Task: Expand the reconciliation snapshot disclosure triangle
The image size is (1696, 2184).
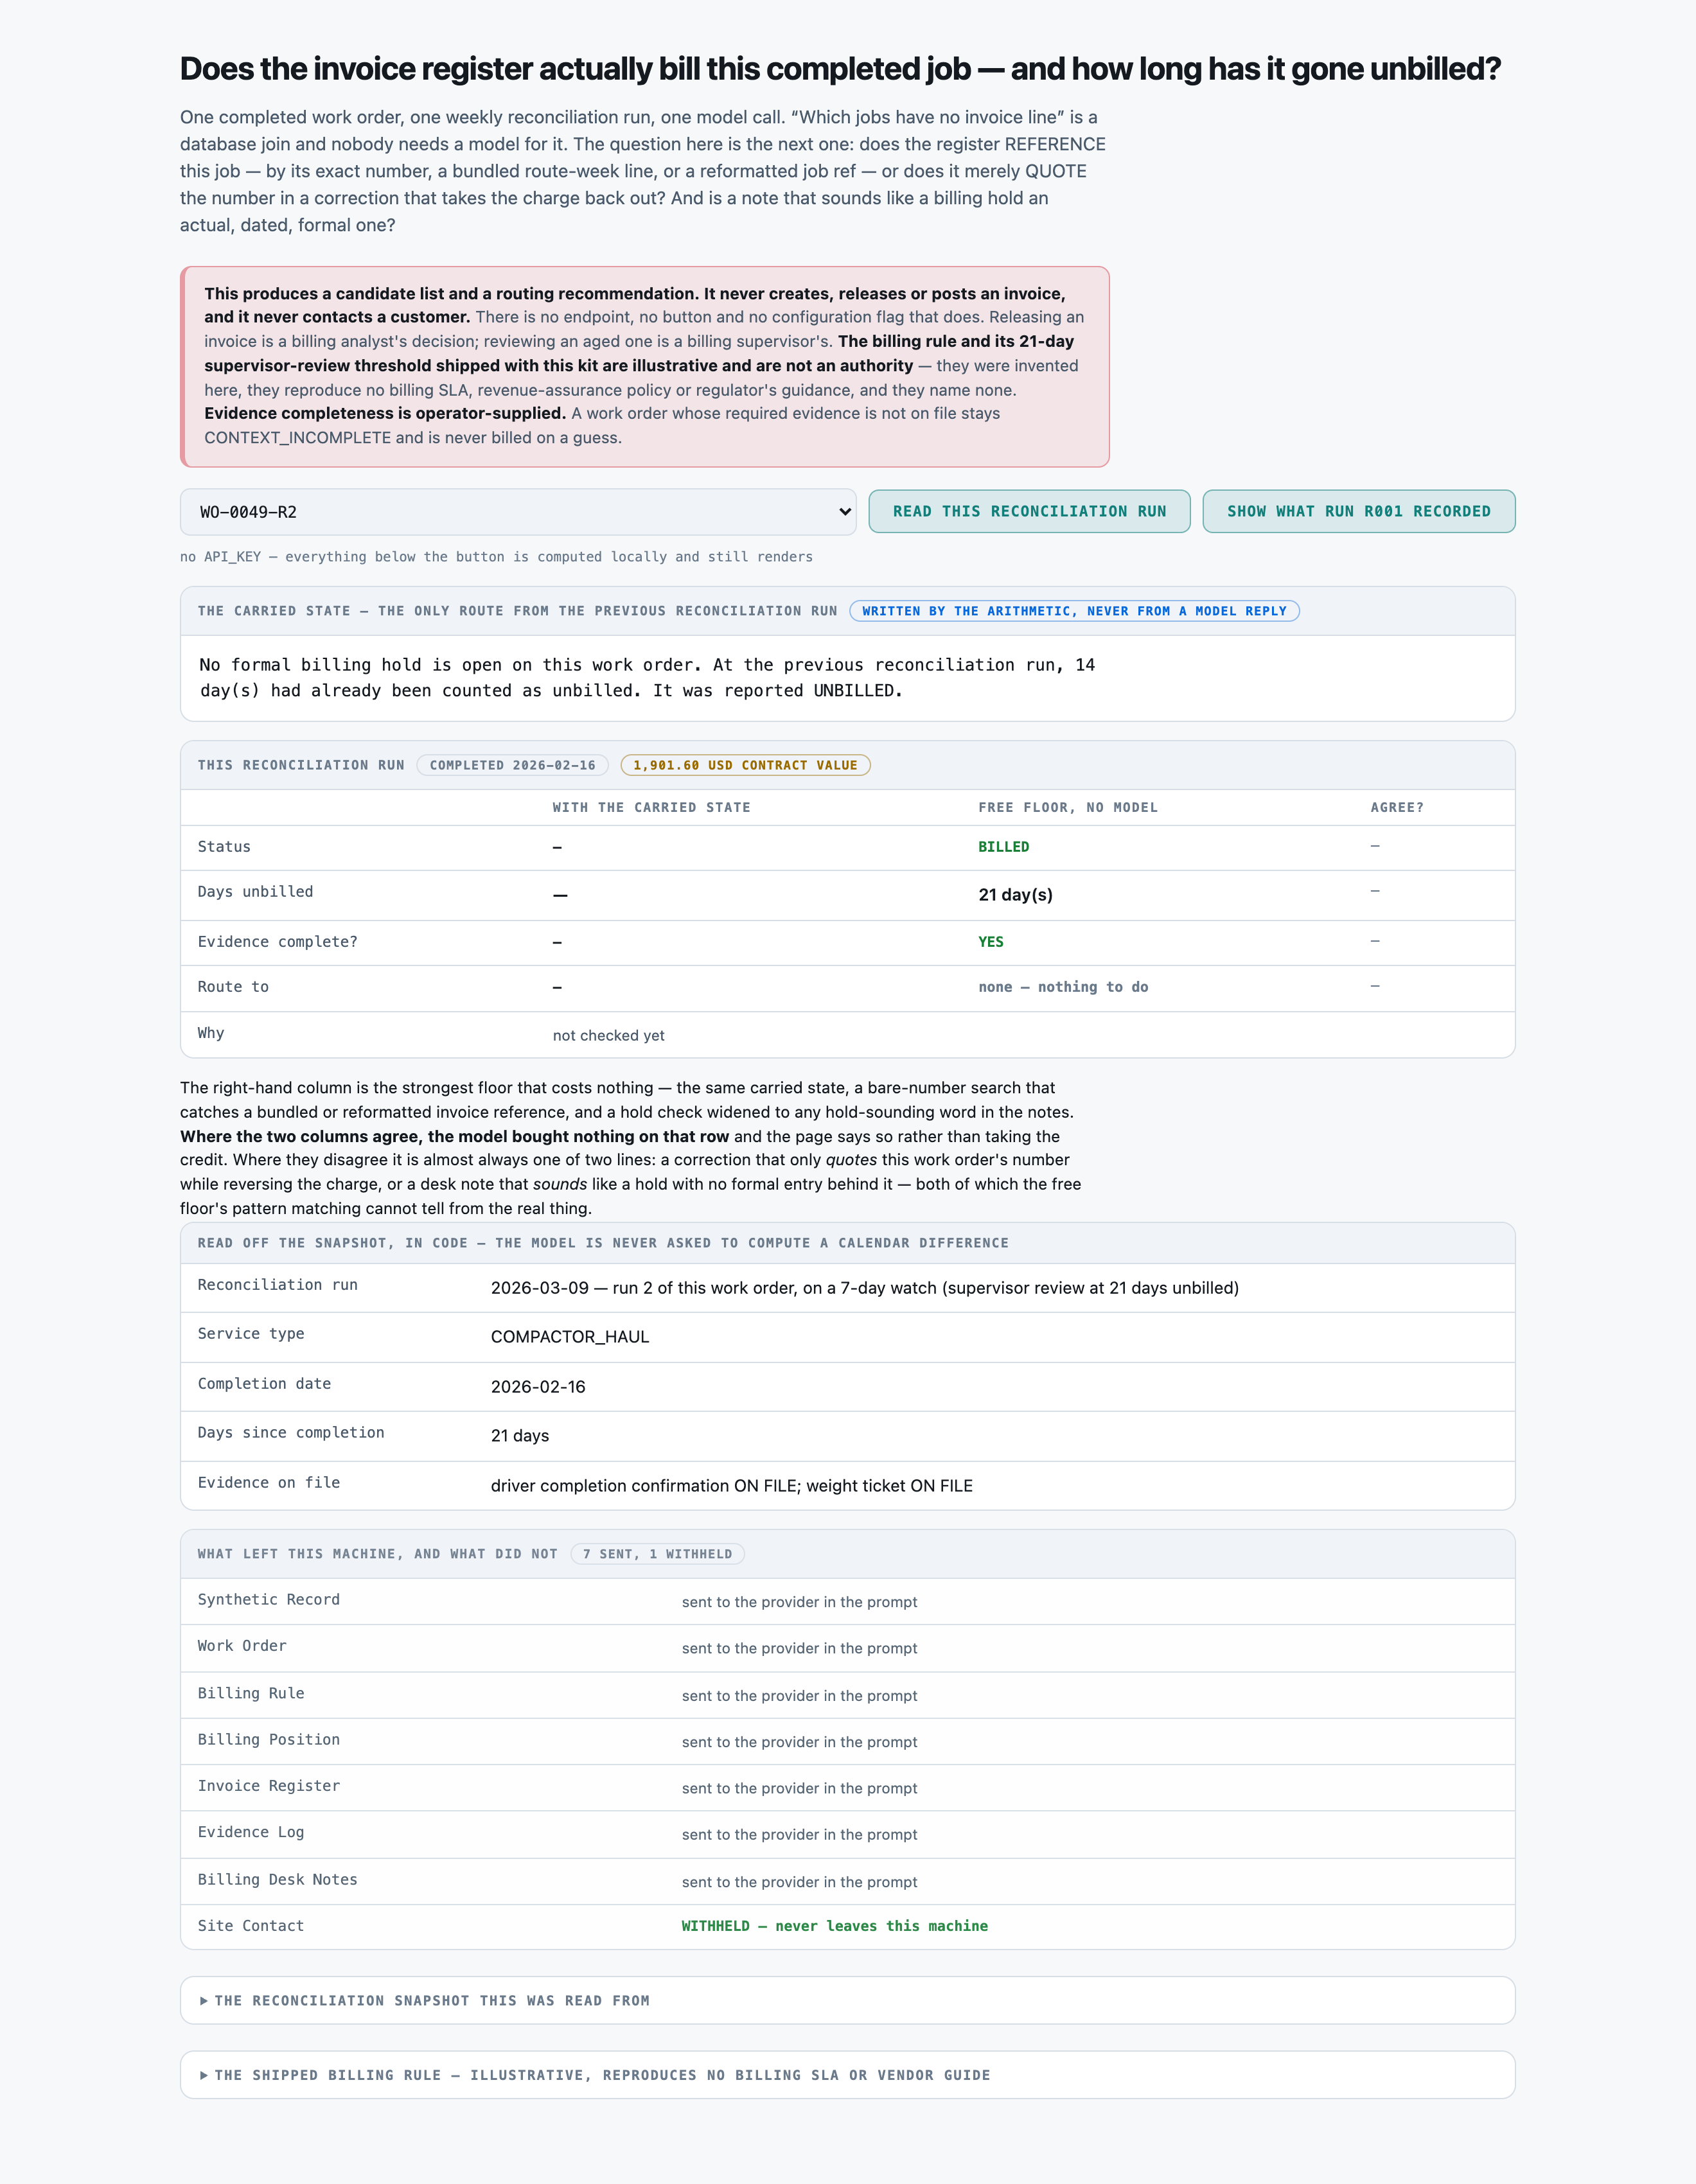Action: [x=204, y=2000]
